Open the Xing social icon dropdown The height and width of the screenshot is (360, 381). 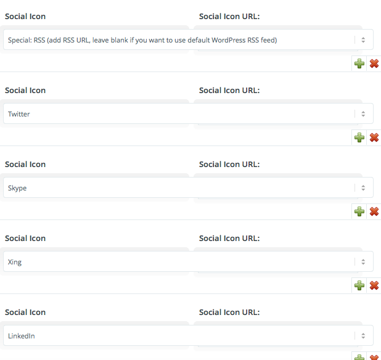[188, 261]
